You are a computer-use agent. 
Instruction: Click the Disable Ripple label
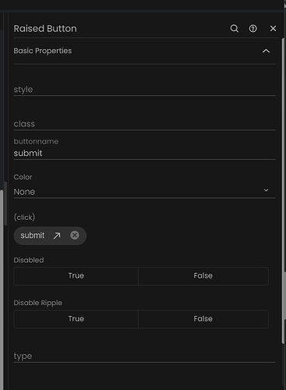(37, 303)
